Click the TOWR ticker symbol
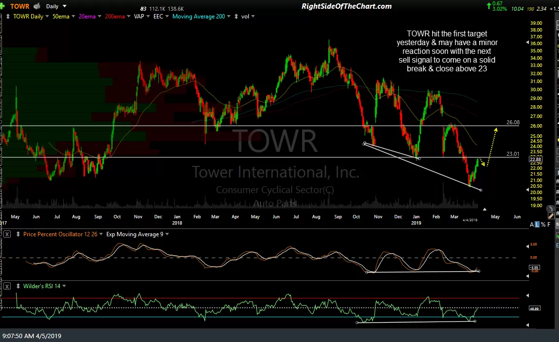Viewport: 559px width, 342px height. (19, 6)
